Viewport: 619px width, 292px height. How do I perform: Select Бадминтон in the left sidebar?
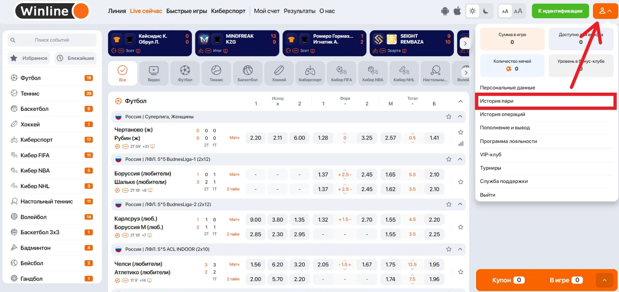pyautogui.click(x=52, y=248)
